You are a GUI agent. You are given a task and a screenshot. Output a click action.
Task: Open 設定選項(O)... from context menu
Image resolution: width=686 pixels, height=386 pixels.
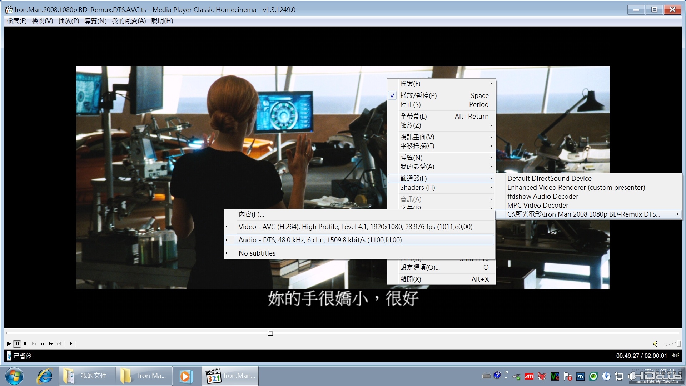coord(420,268)
